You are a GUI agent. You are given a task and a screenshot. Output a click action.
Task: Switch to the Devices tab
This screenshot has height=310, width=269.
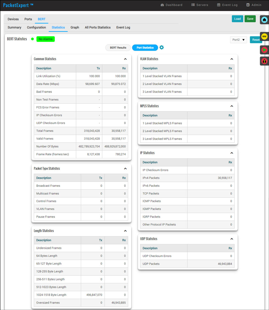pyautogui.click(x=13, y=19)
